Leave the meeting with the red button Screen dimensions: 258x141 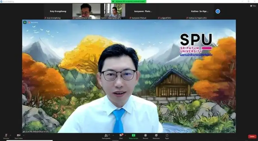pos(252,136)
